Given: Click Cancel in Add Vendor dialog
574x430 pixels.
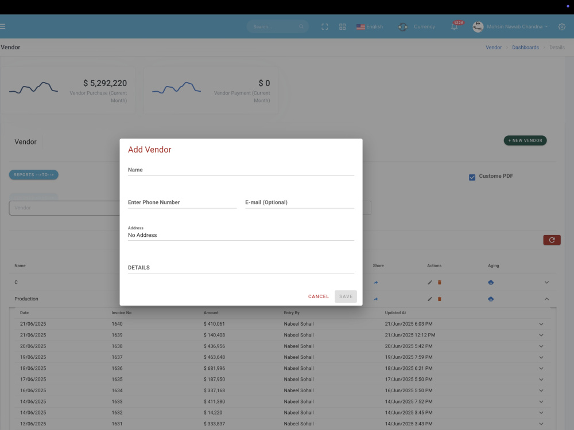Looking at the screenshot, I should 319,296.
